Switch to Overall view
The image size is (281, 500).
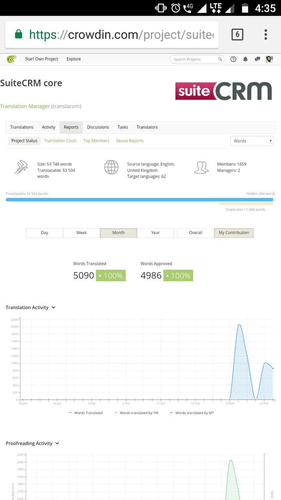point(196,233)
